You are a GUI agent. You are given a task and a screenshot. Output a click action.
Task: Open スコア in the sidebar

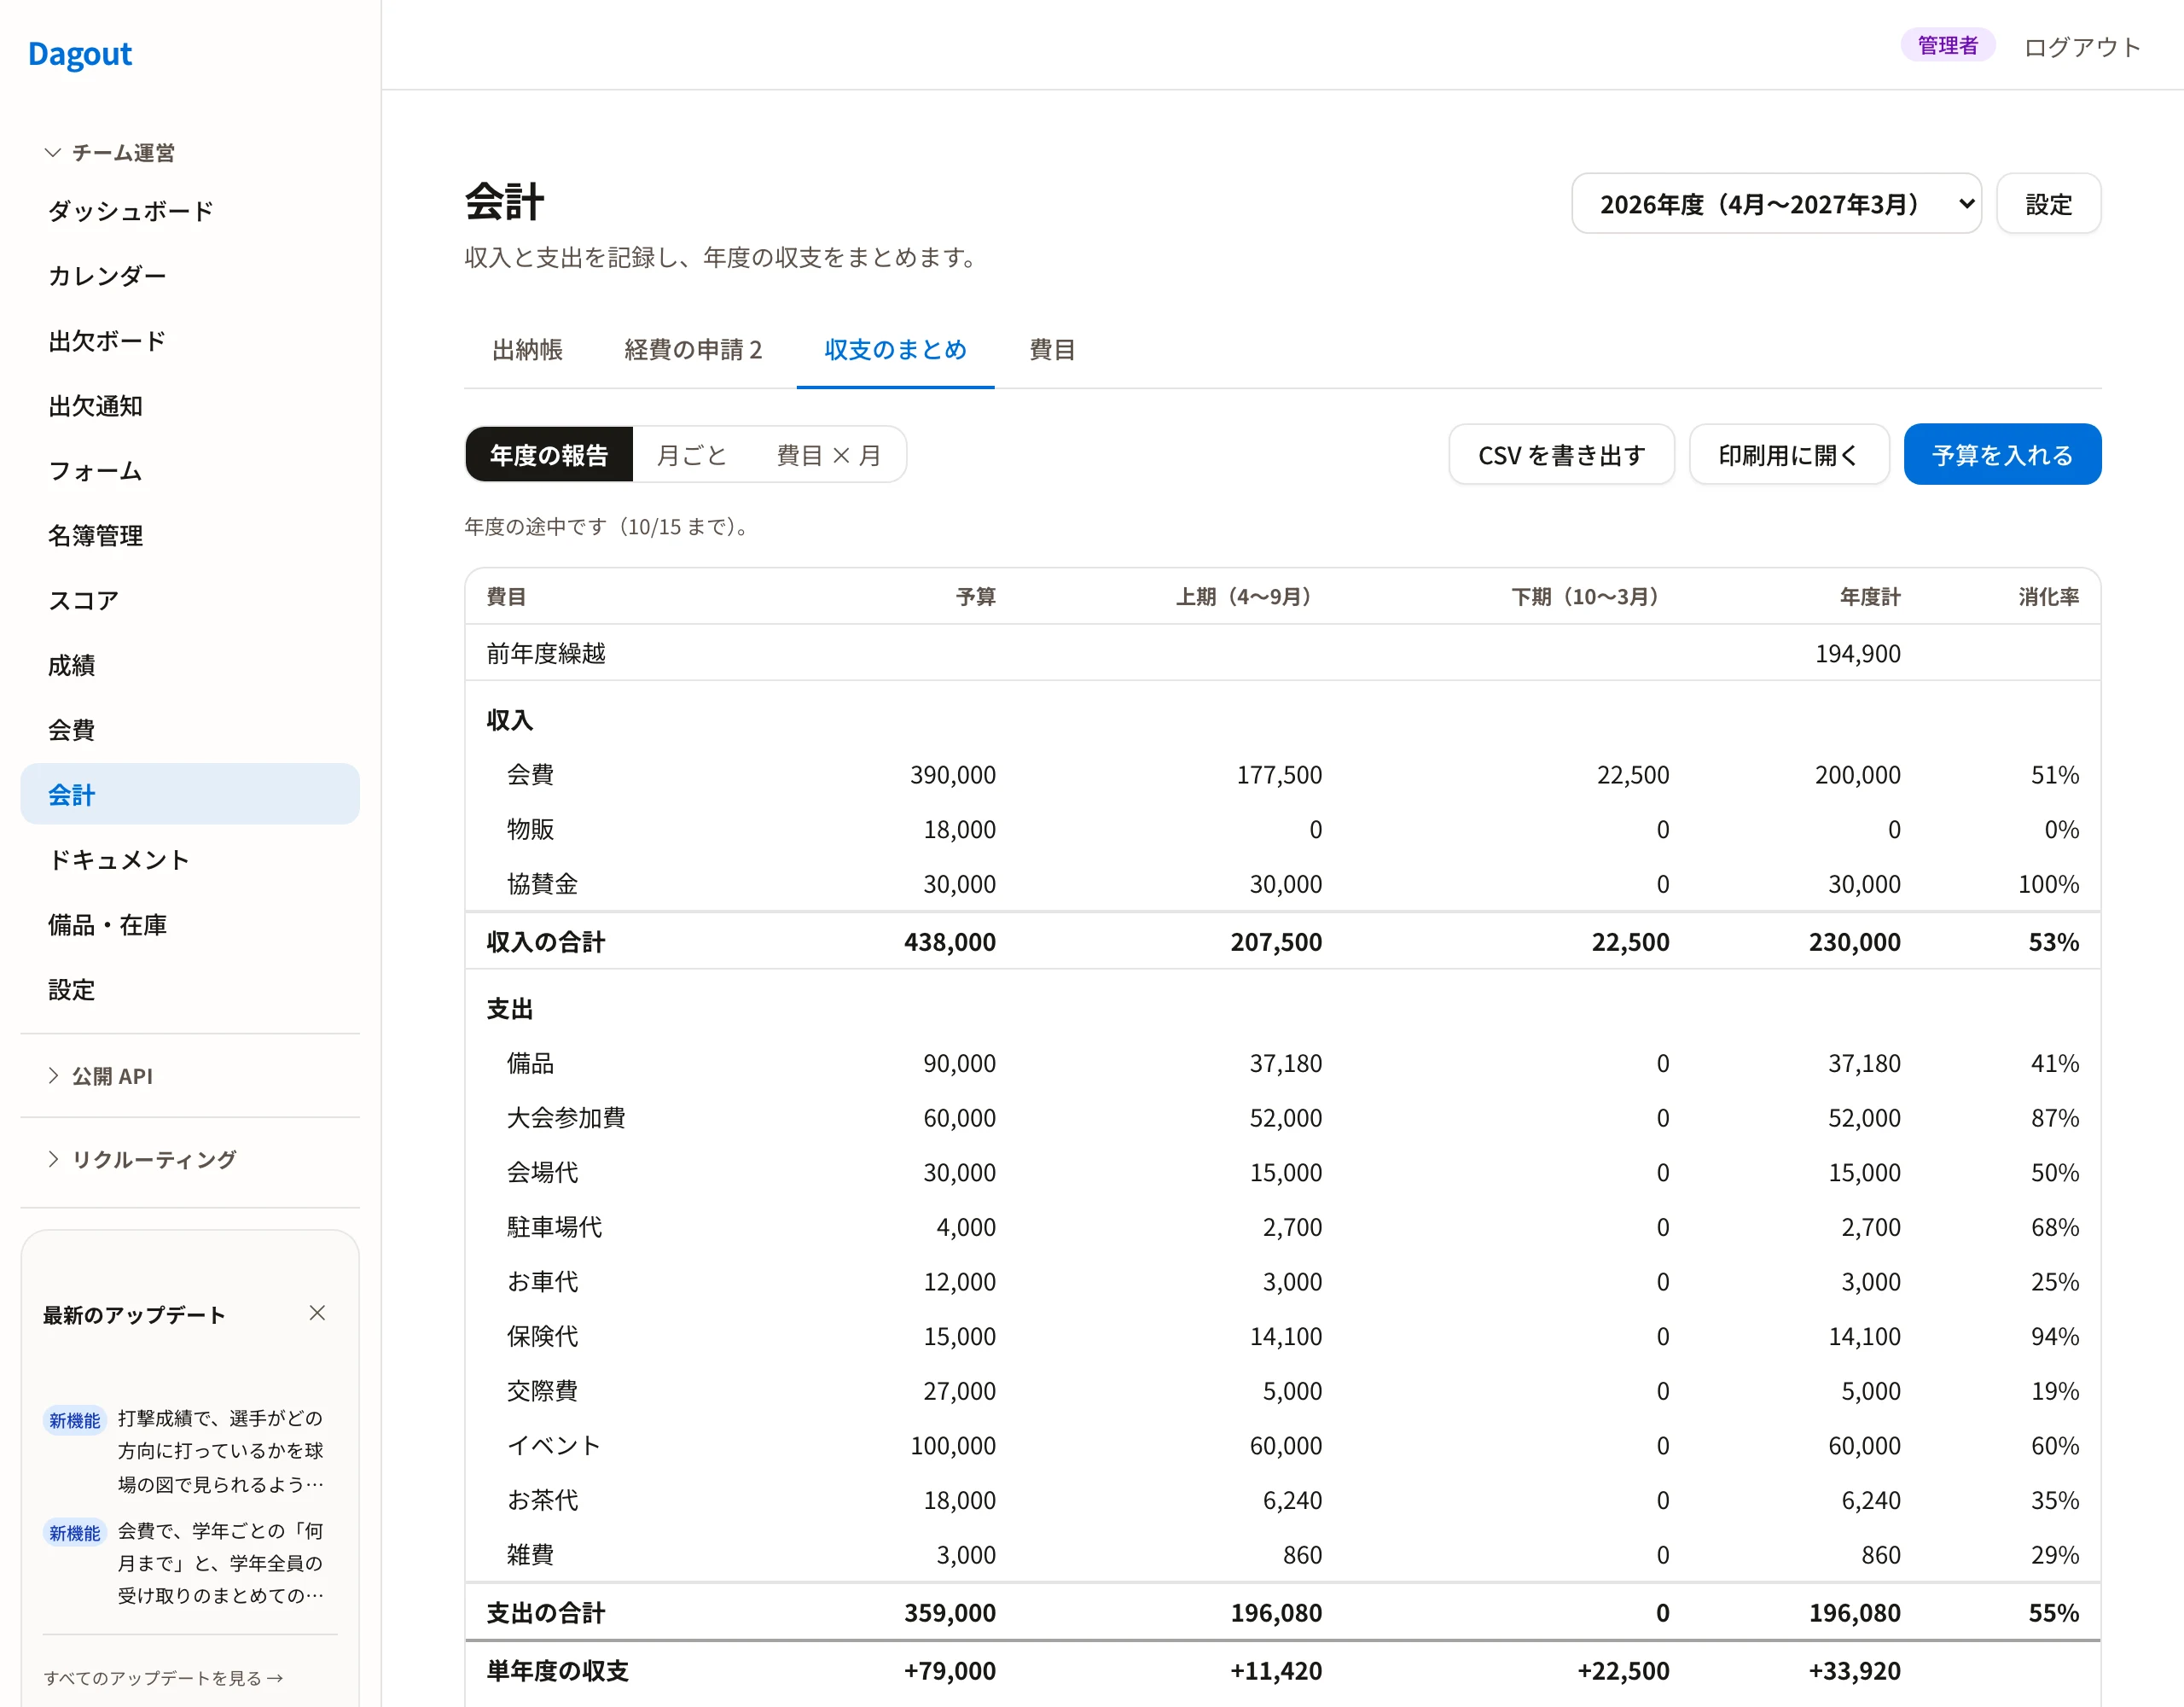pos(190,600)
